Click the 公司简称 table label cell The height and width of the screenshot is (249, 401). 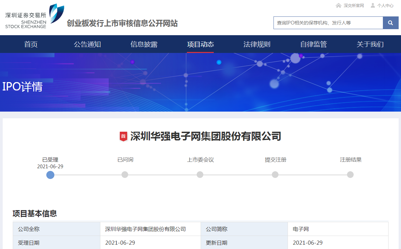244,229
